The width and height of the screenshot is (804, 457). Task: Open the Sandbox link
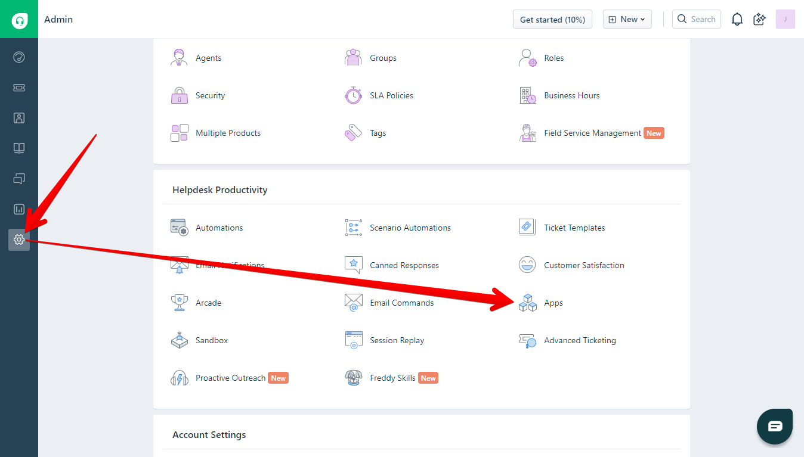tap(212, 340)
